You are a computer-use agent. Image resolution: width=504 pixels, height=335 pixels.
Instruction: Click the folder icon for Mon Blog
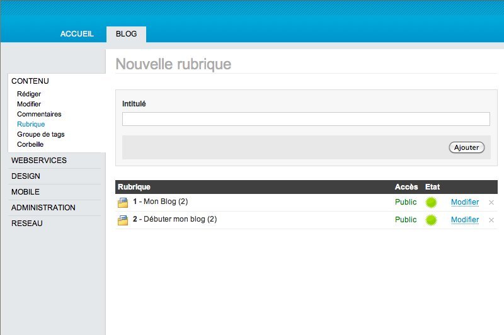[x=123, y=202]
